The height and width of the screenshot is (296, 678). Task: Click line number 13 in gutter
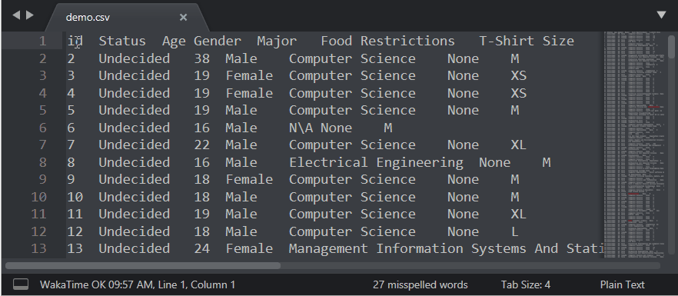(38, 248)
